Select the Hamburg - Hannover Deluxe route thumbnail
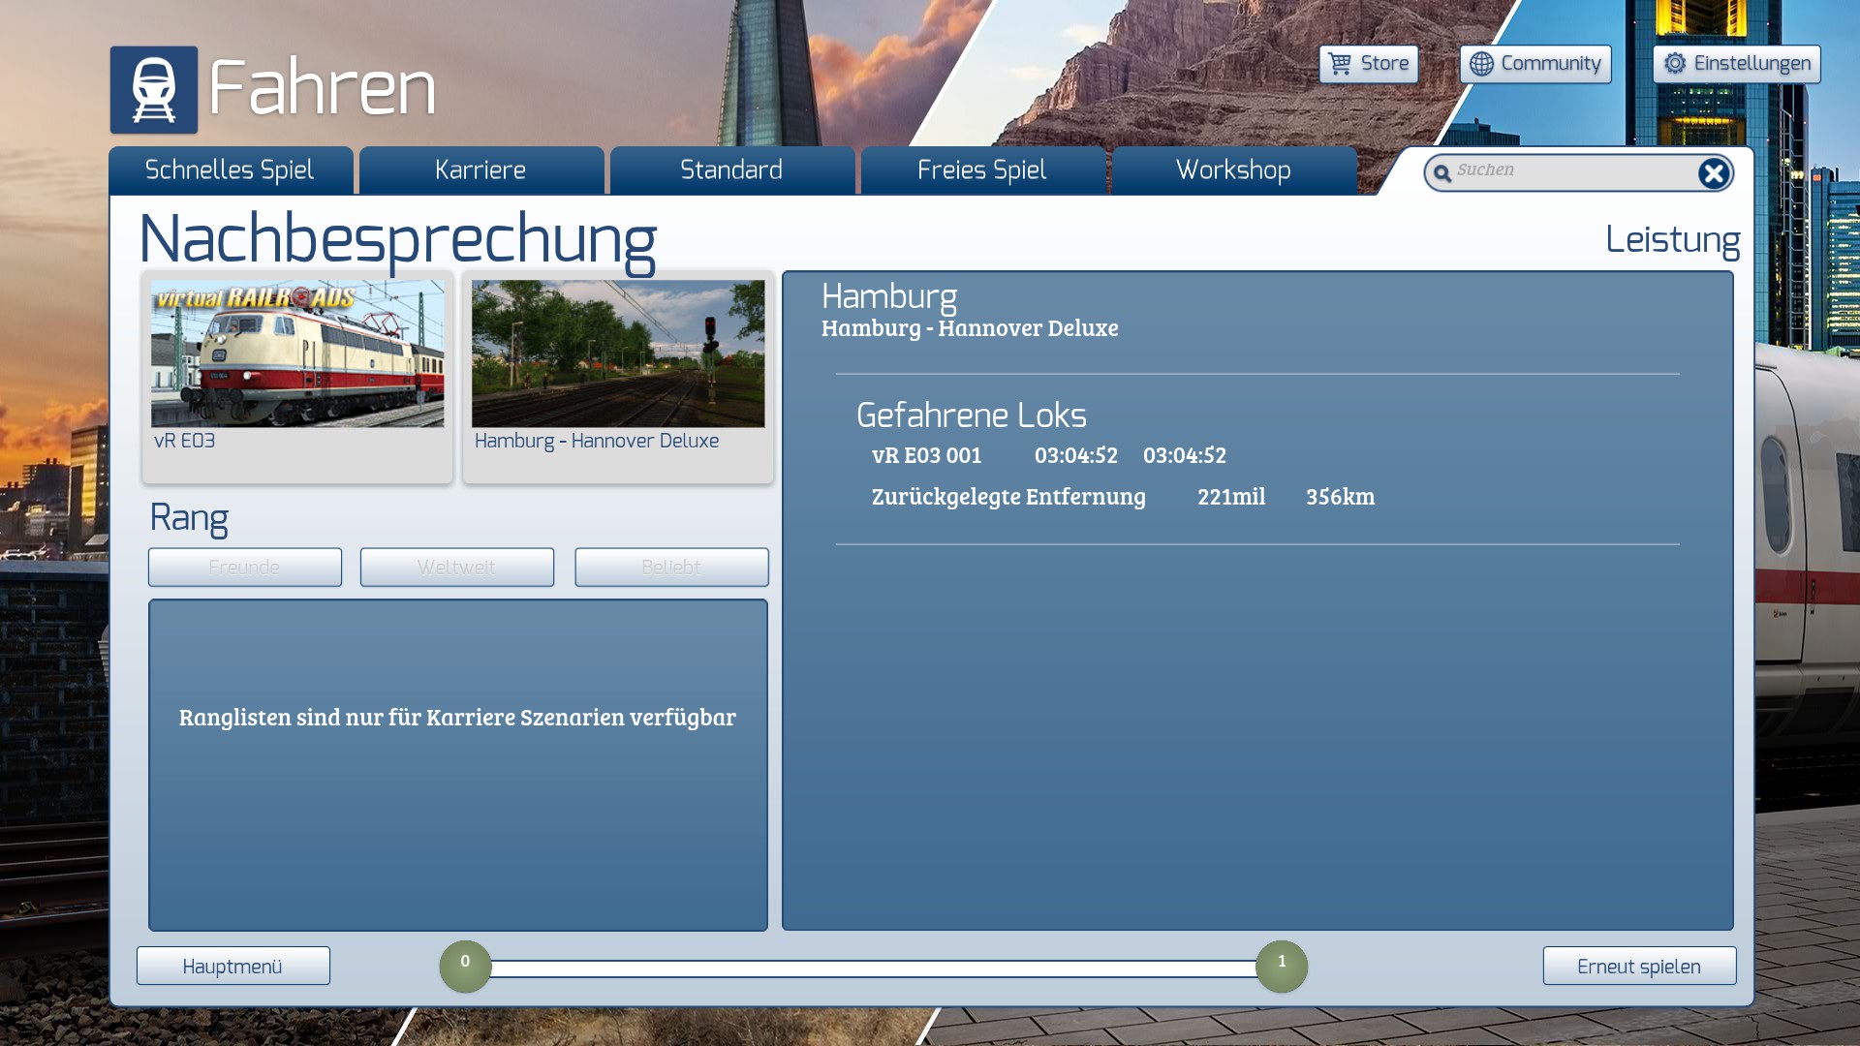Image resolution: width=1860 pixels, height=1046 pixels. click(618, 354)
